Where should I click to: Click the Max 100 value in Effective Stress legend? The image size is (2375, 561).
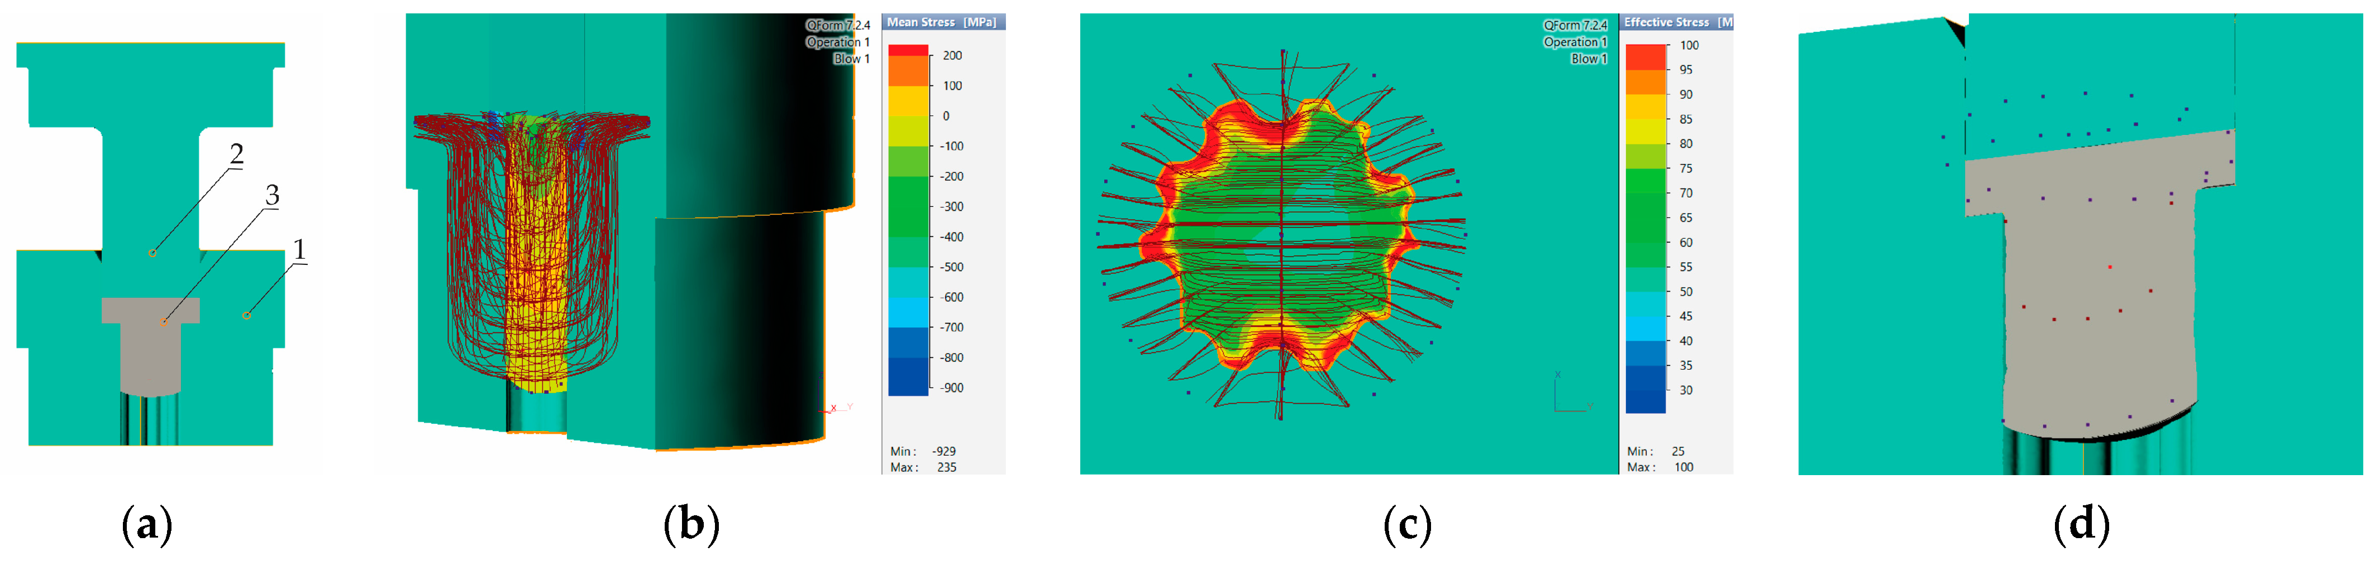pyautogui.click(x=1682, y=467)
